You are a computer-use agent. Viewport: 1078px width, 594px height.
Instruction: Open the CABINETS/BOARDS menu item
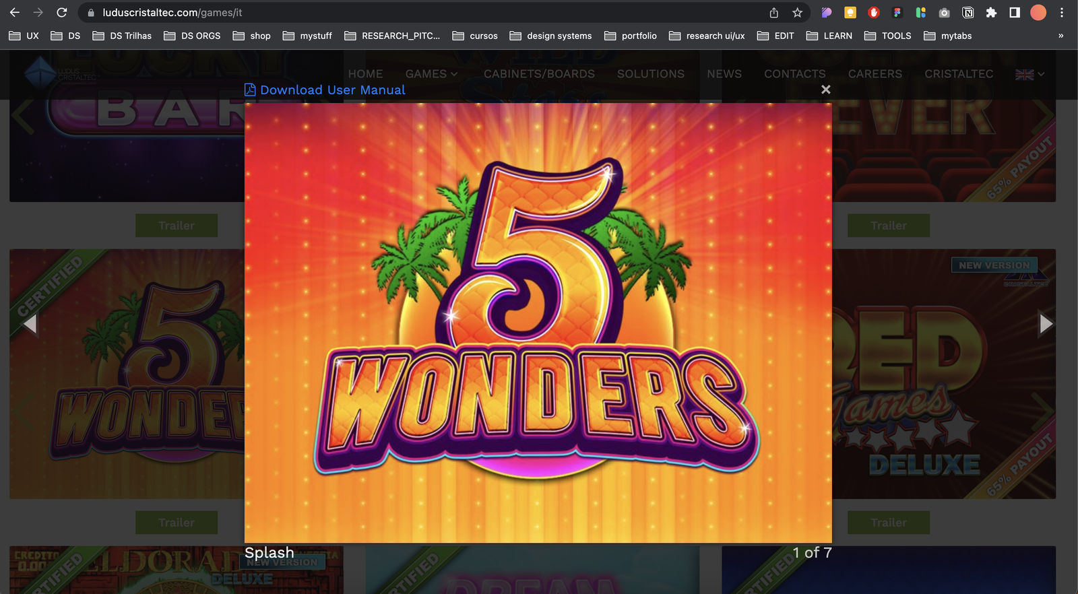tap(539, 74)
